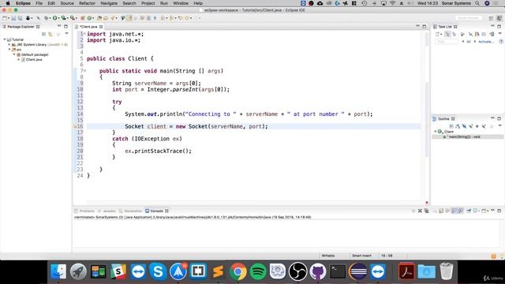Click the Debug bug icon in toolbar
The width and height of the screenshot is (505, 284).
(47, 18)
